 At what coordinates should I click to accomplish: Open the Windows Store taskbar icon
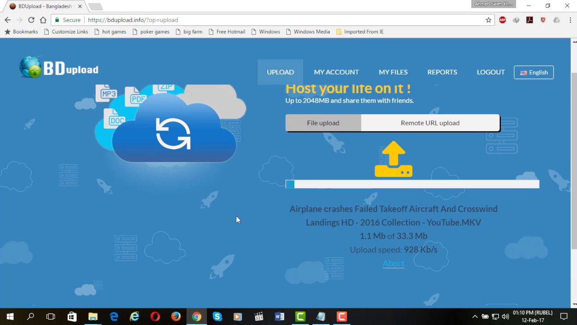[x=72, y=316]
